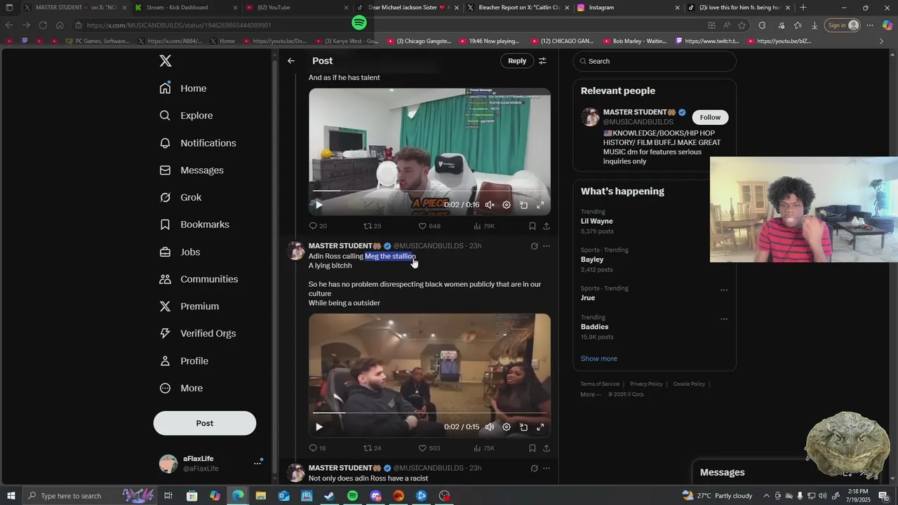The height and width of the screenshot is (505, 898).
Task: Open the Jobs page
Action: tap(180, 252)
